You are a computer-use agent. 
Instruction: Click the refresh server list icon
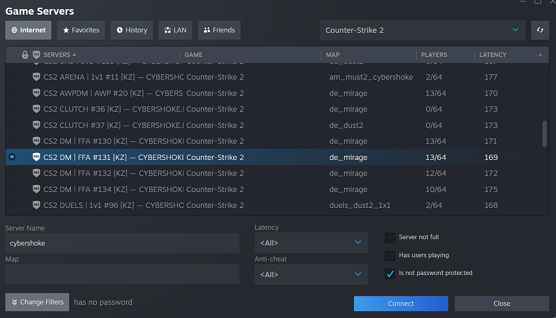540,30
